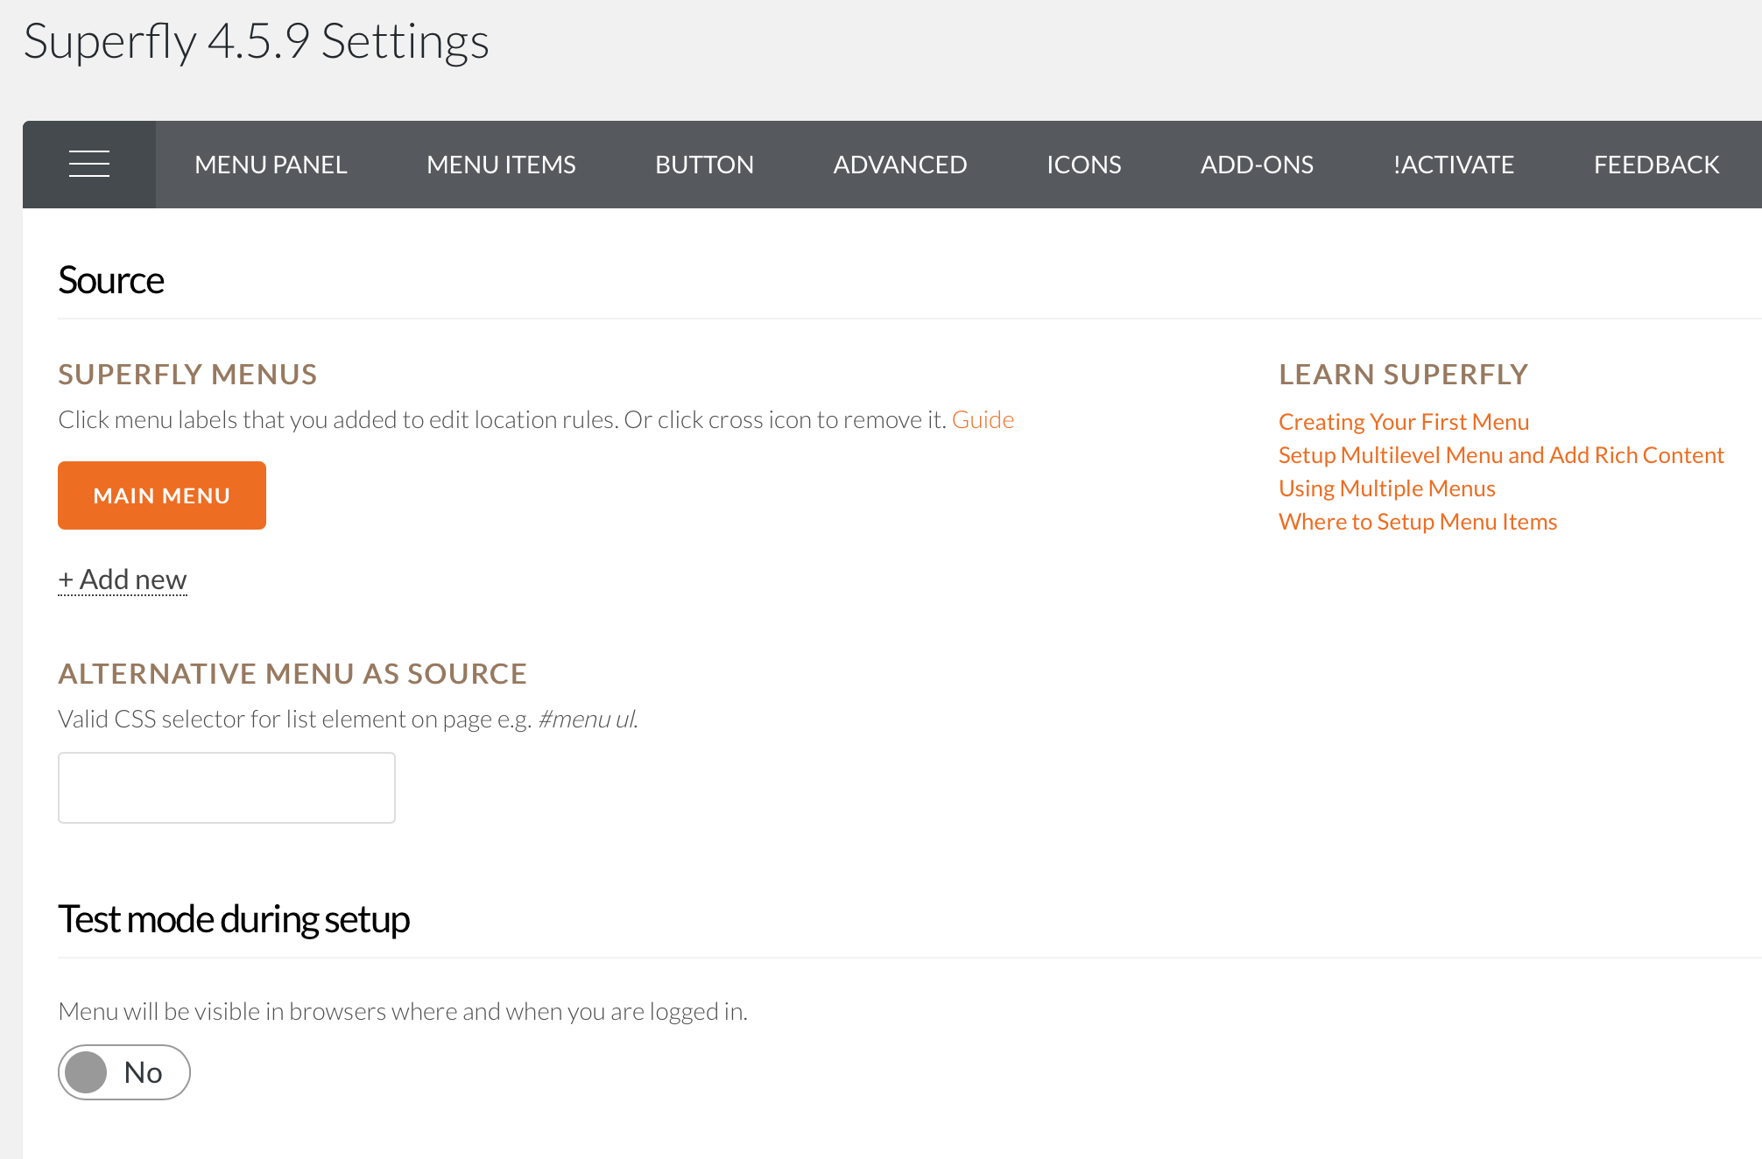This screenshot has width=1762, height=1159.
Task: Click the Test mode during setup heading
Action: point(234,920)
